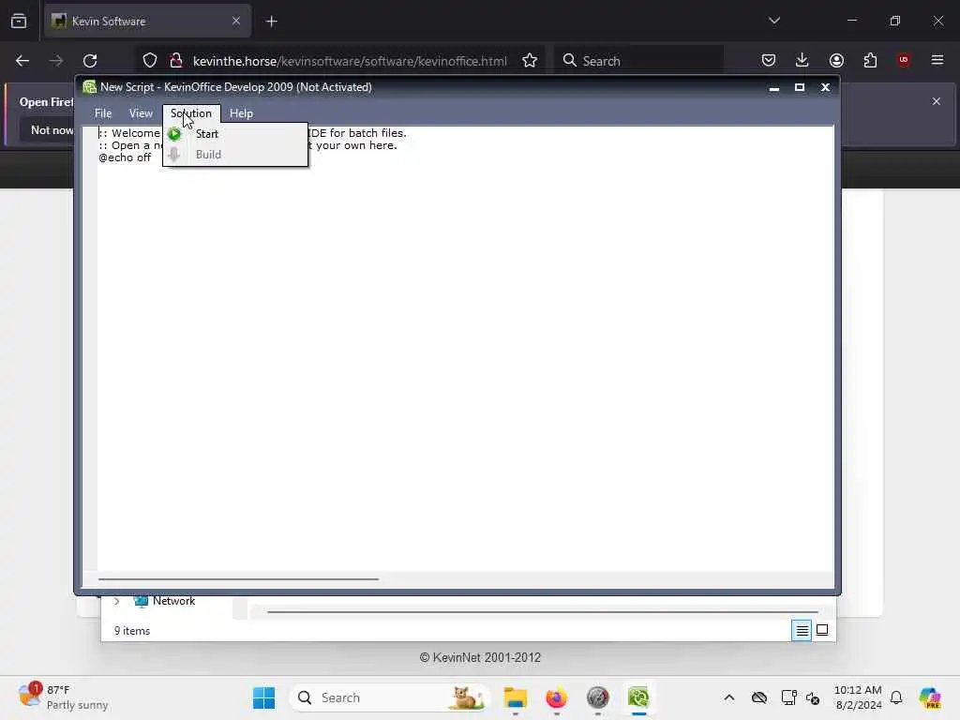Image resolution: width=960 pixels, height=720 pixels.
Task: Click the Firefox Search box
Action: 638,61
